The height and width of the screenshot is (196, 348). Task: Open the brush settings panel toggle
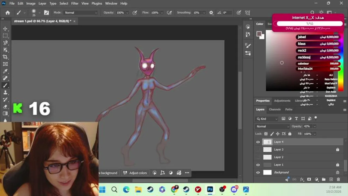(x=47, y=13)
